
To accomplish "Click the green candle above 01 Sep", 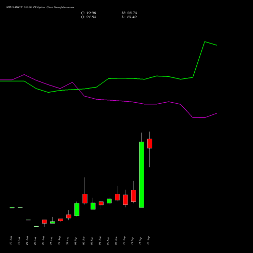I will (x=77, y=209).
